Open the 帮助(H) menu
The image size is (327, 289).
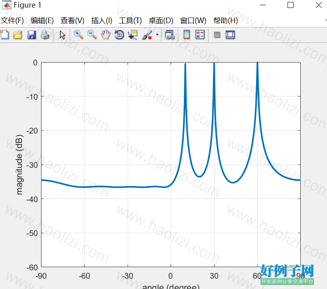point(225,21)
